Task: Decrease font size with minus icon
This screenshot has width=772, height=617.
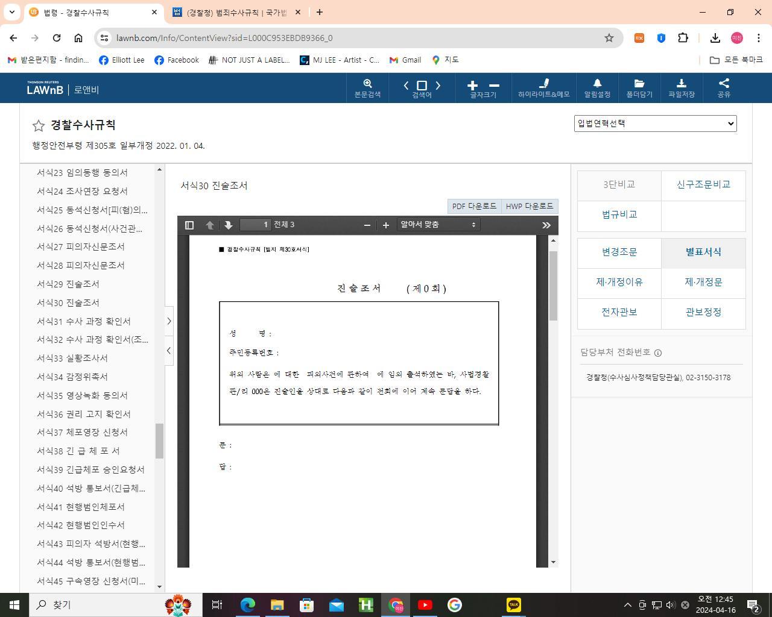Action: [494, 86]
